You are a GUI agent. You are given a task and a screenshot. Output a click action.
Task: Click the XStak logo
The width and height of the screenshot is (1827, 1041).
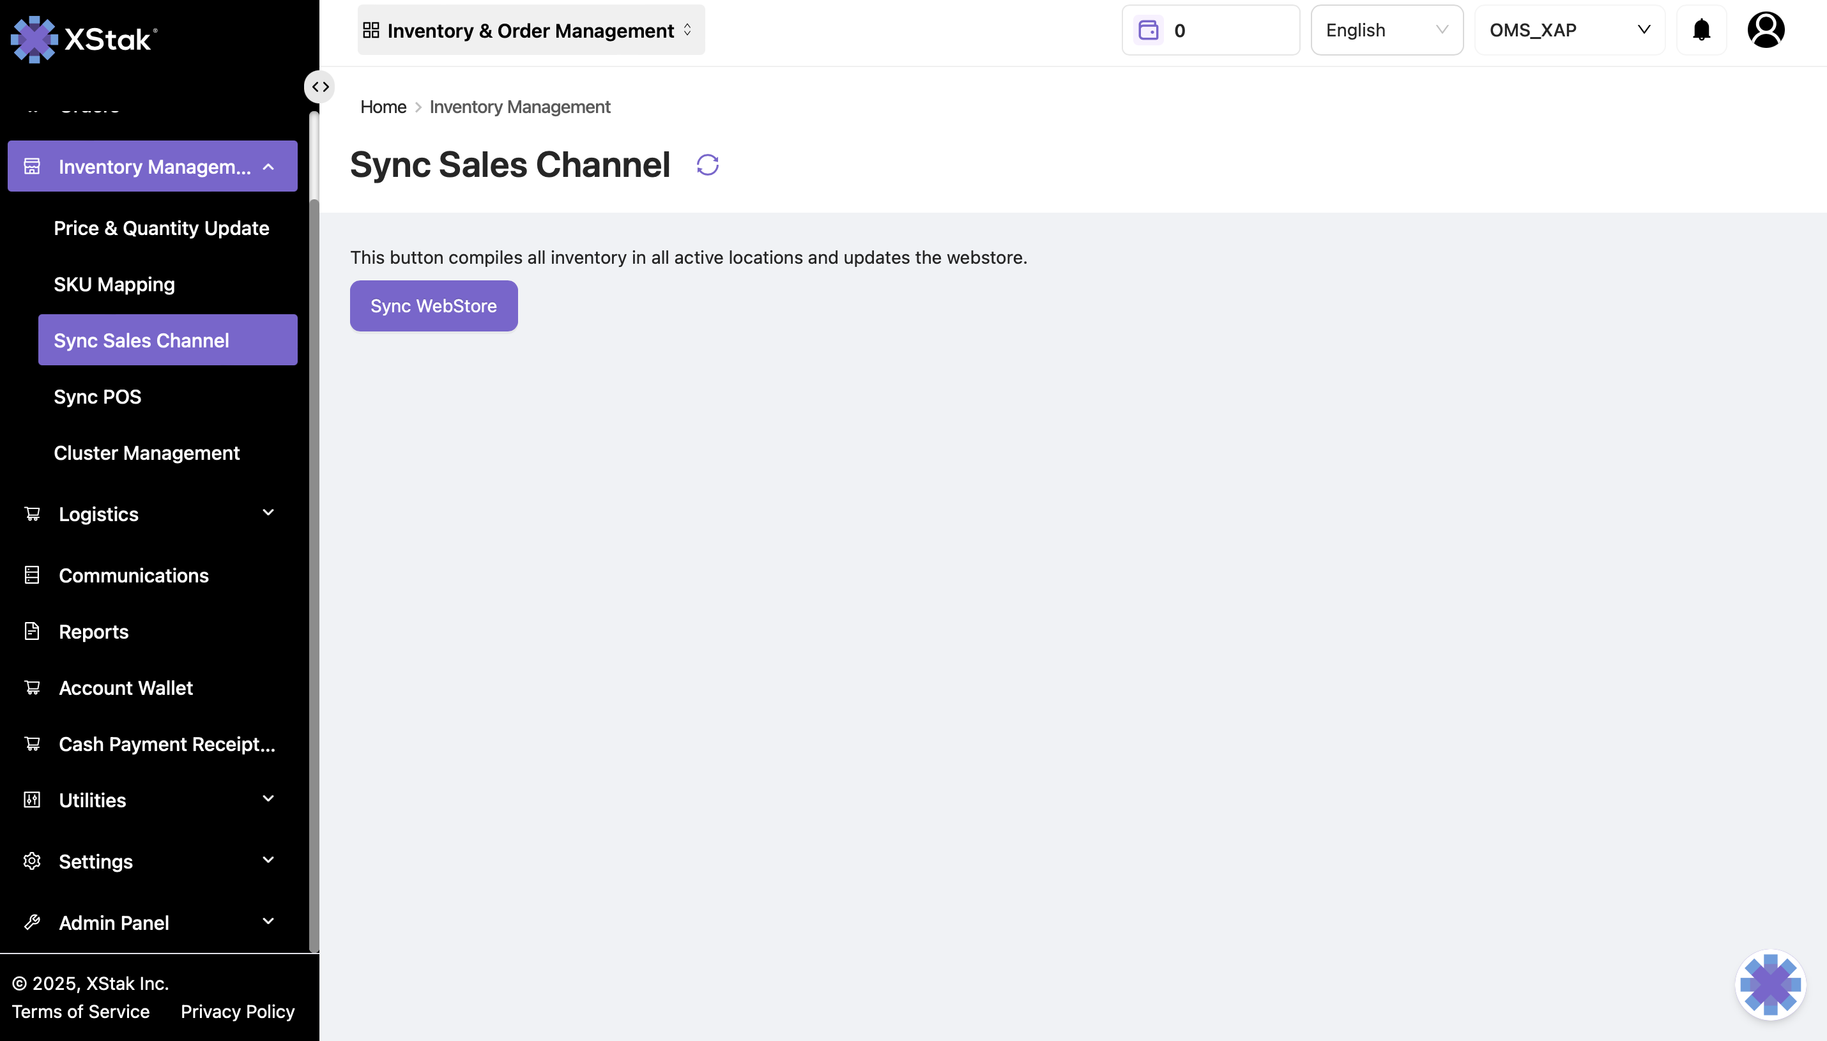(84, 38)
